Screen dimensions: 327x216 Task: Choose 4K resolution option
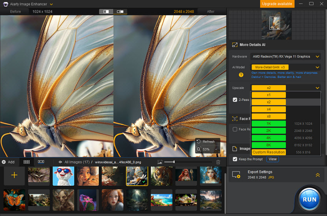pos(269,138)
